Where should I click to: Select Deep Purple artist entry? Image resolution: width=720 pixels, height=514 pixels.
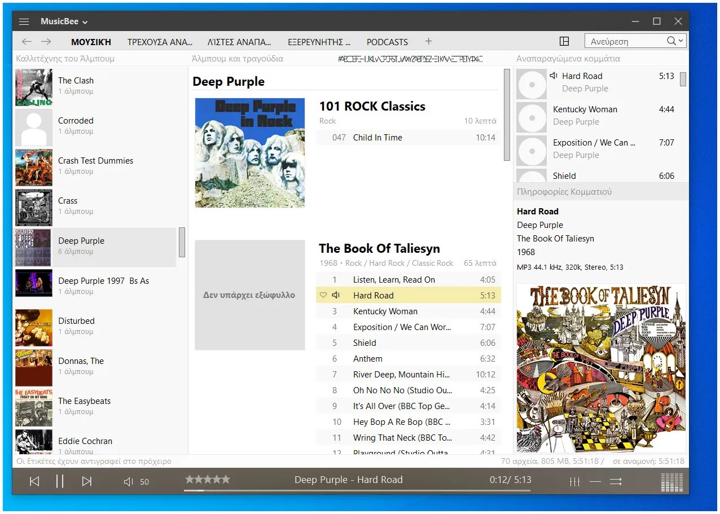95,247
